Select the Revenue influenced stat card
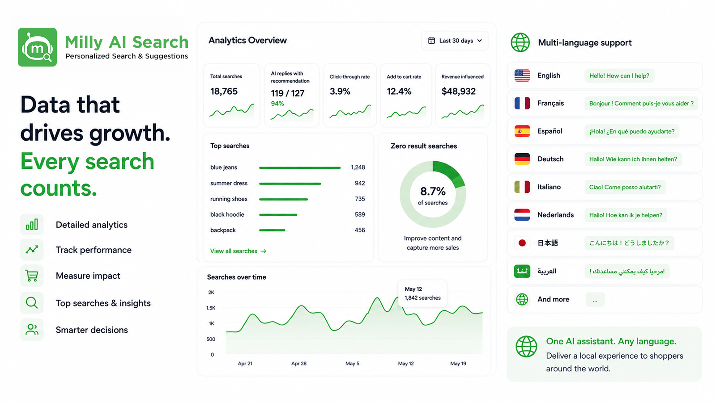The image size is (716, 402). click(463, 95)
